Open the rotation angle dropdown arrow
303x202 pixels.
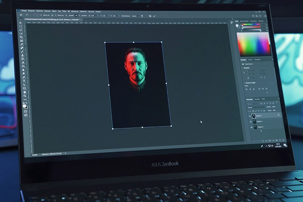click(98, 15)
